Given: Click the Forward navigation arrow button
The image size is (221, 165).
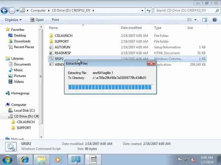Looking at the screenshot, I should click(x=12, y=10).
